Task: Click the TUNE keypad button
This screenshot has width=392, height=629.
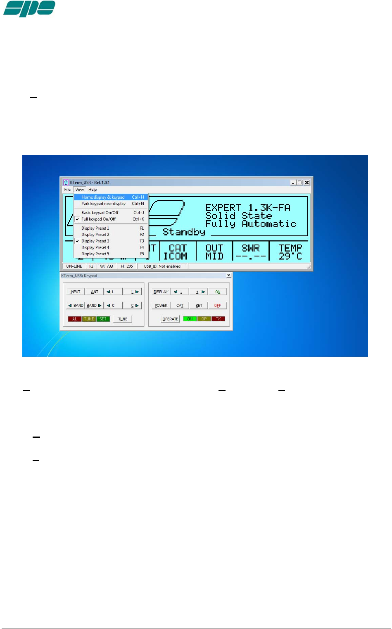Action: click(x=123, y=319)
